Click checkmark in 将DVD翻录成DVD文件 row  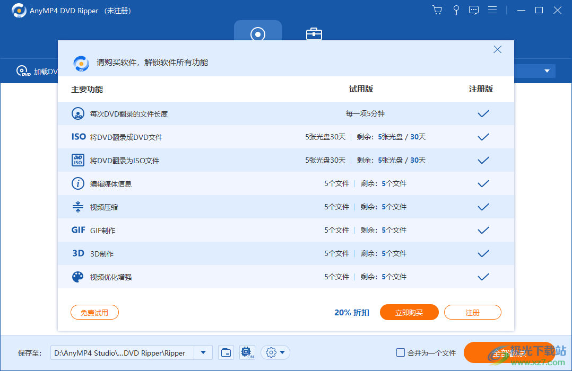point(483,137)
